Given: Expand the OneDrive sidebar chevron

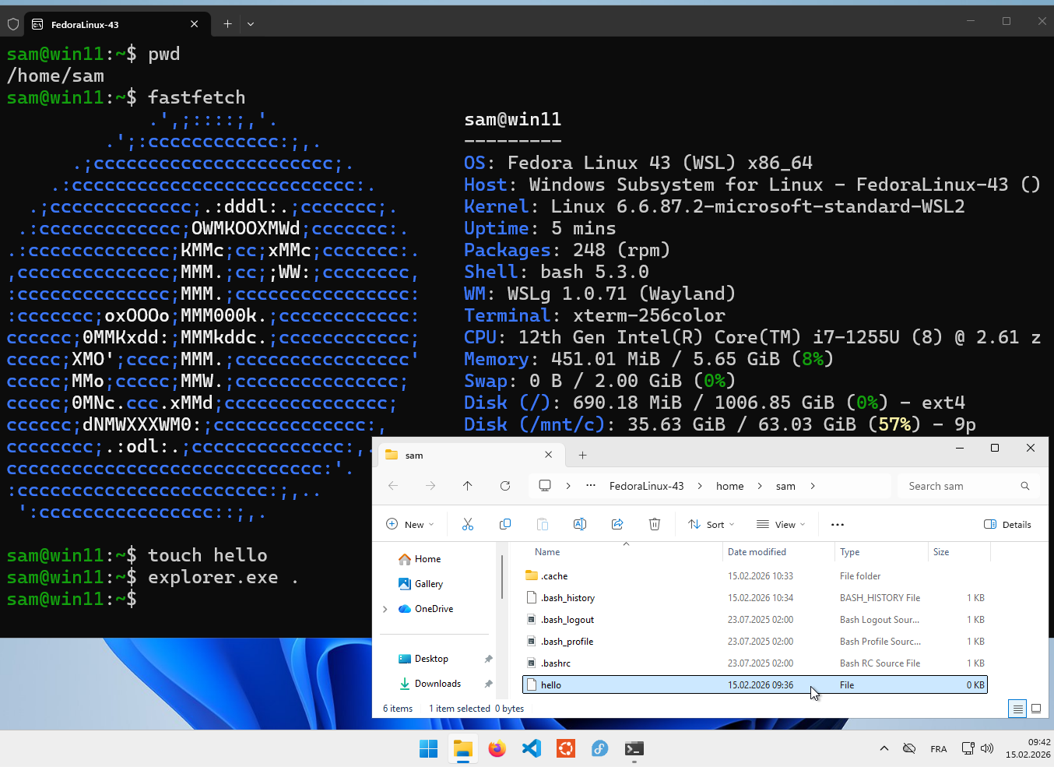Looking at the screenshot, I should [384, 608].
